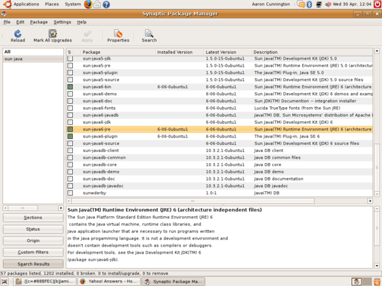Sort by the Package column header
This screenshot has width=382, height=286.
coord(118,52)
